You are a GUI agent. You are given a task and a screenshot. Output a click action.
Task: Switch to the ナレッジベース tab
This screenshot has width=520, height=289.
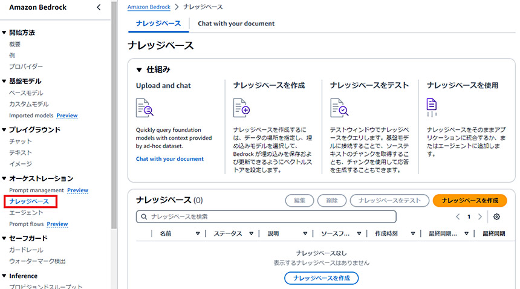158,24
